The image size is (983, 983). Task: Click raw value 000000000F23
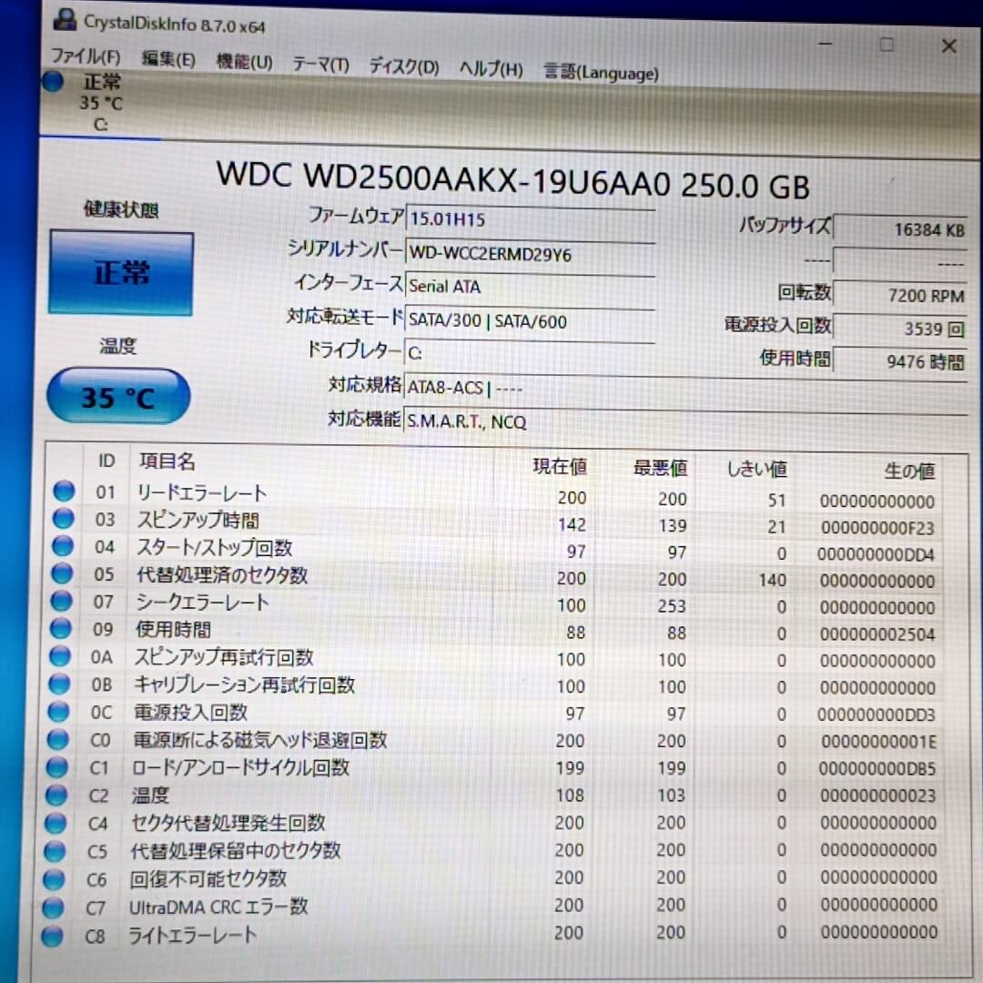pos(877,528)
